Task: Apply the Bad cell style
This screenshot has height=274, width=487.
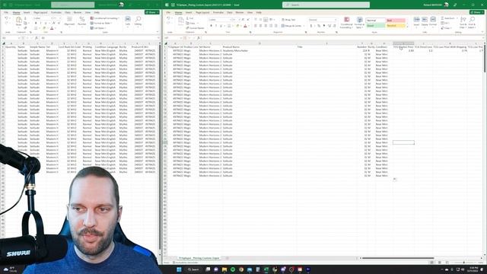Action: tap(396, 21)
